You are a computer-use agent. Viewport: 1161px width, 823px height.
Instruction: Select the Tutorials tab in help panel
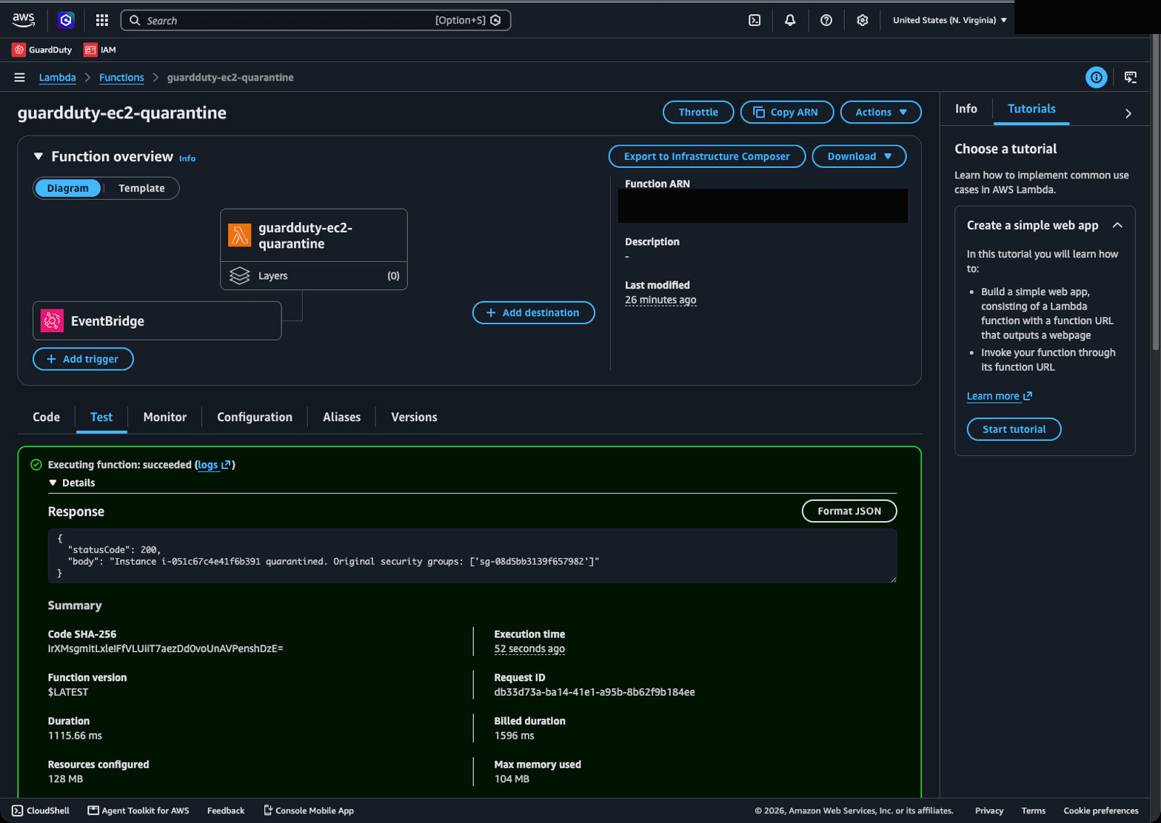[x=1031, y=109]
